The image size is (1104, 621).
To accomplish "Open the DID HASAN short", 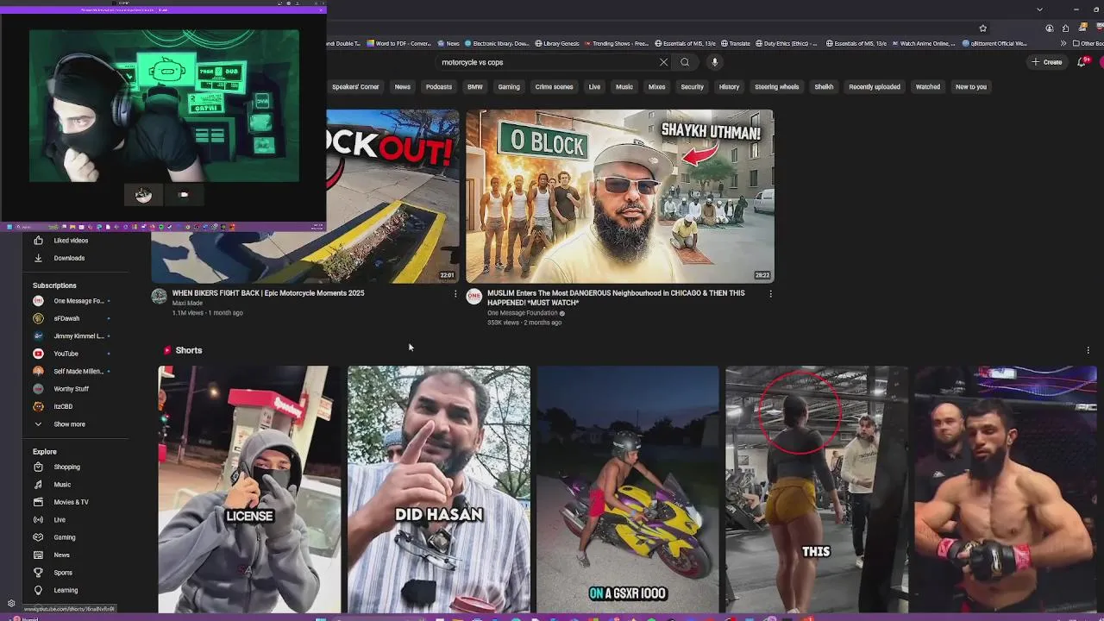I will point(439,489).
